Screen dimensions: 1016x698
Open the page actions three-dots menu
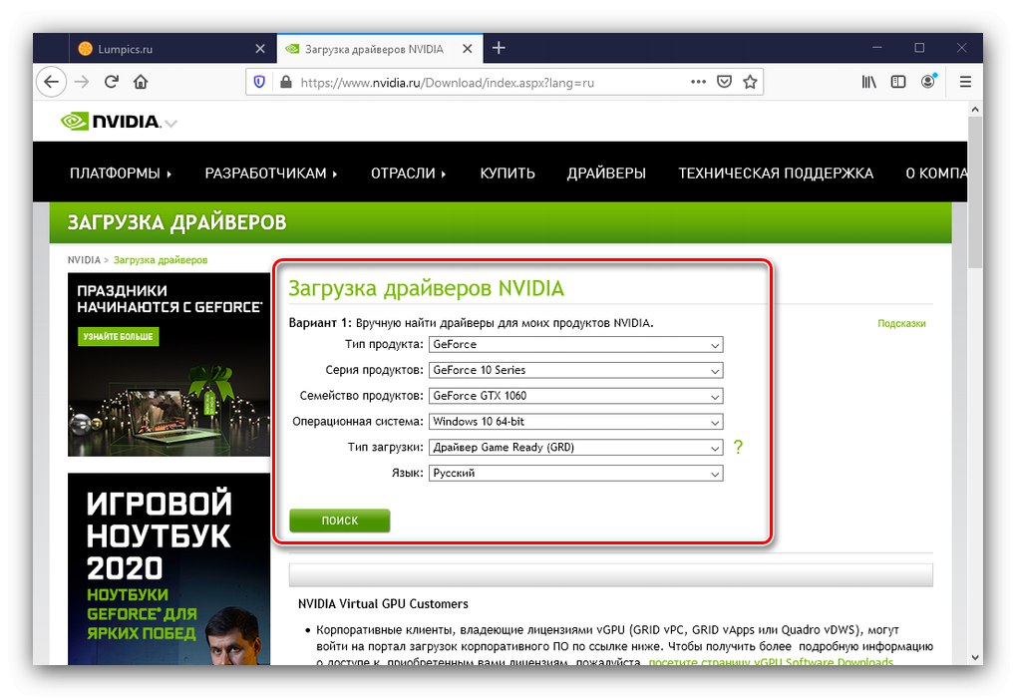click(698, 82)
